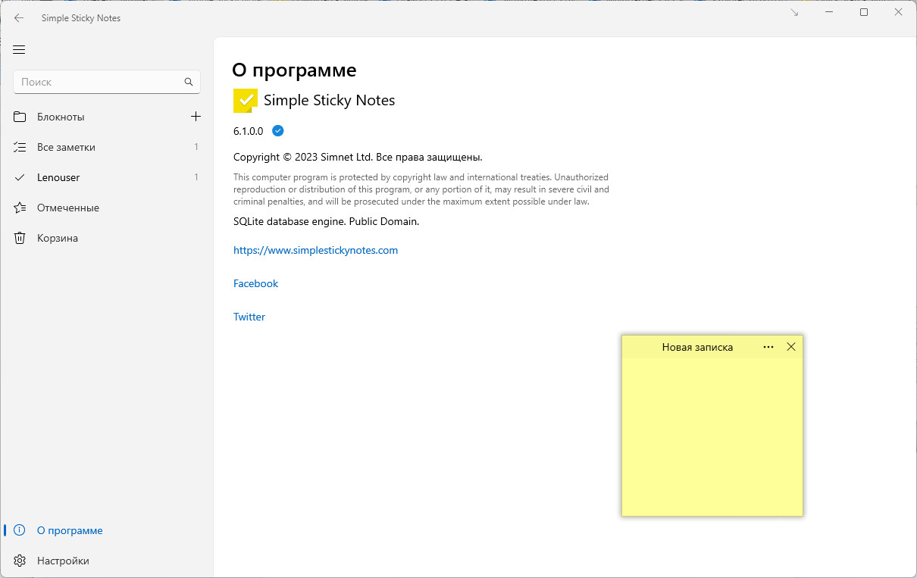
Task: Close the Новая записка sticky note
Action: pyautogui.click(x=791, y=347)
